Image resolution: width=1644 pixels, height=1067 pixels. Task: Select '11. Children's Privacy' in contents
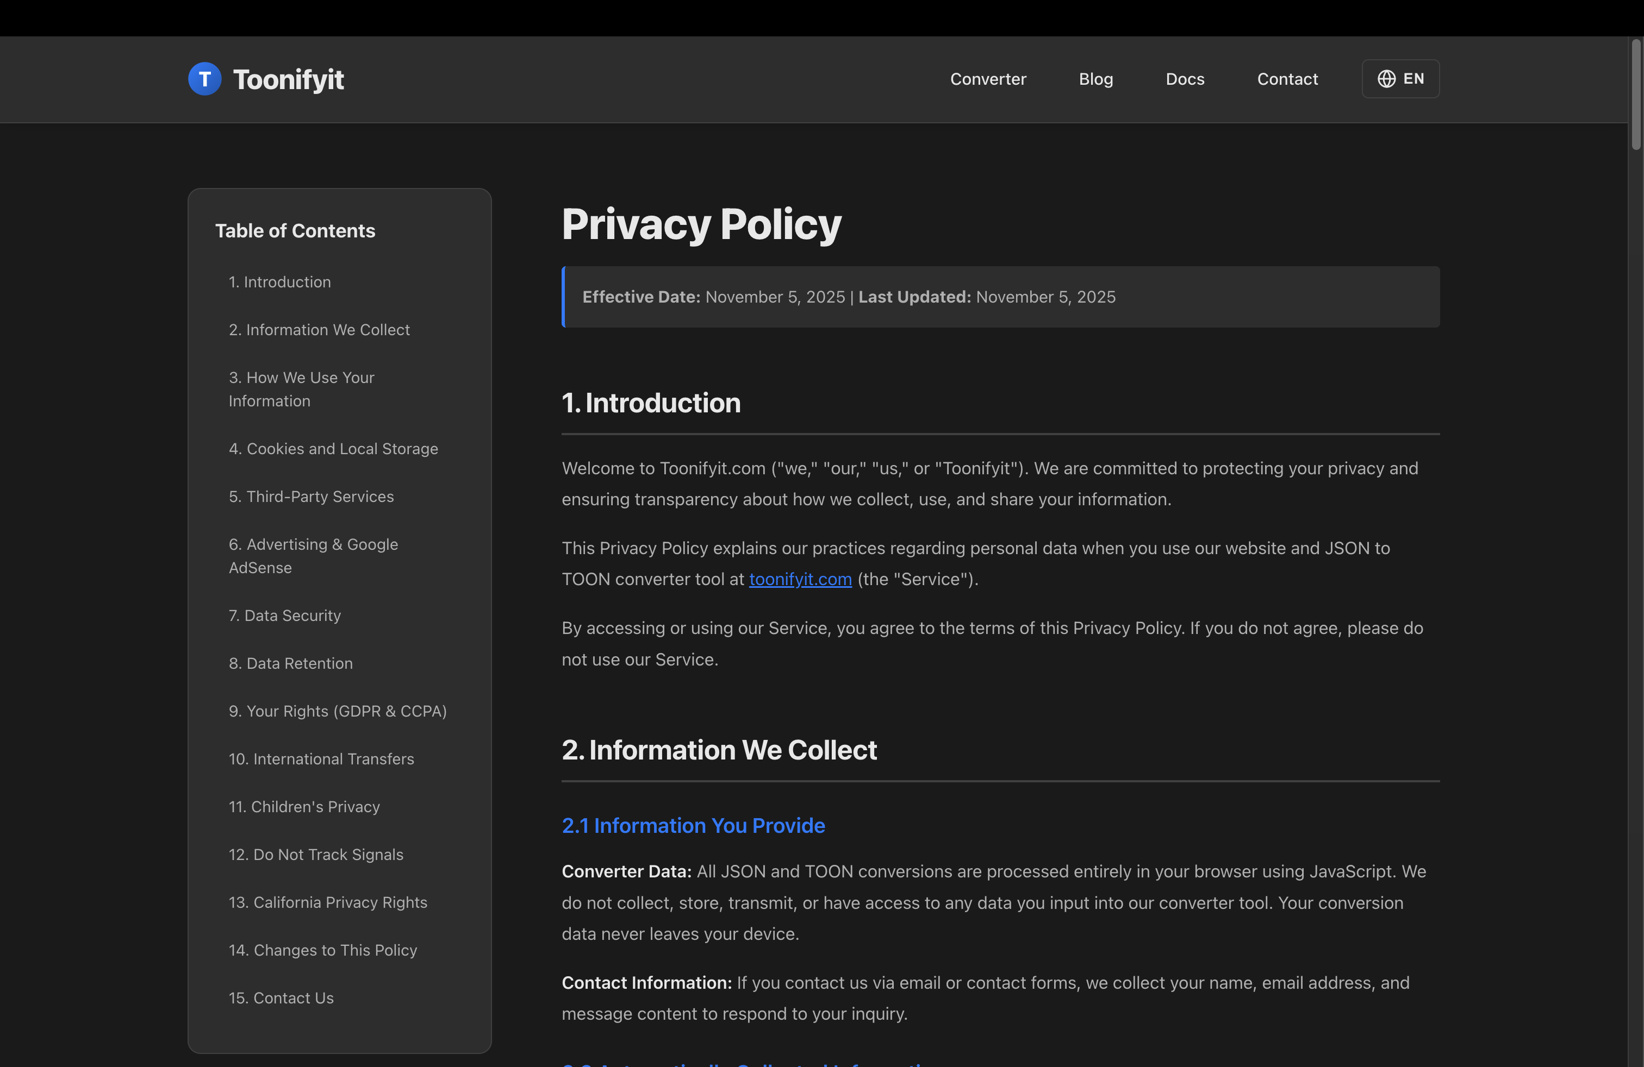tap(304, 806)
